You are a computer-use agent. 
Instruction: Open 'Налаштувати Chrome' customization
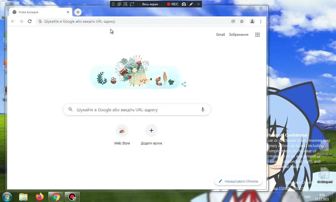coord(238,181)
